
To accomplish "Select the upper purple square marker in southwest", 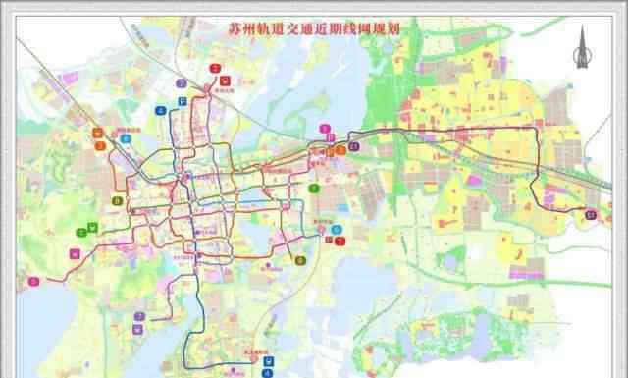I will pos(139,317).
